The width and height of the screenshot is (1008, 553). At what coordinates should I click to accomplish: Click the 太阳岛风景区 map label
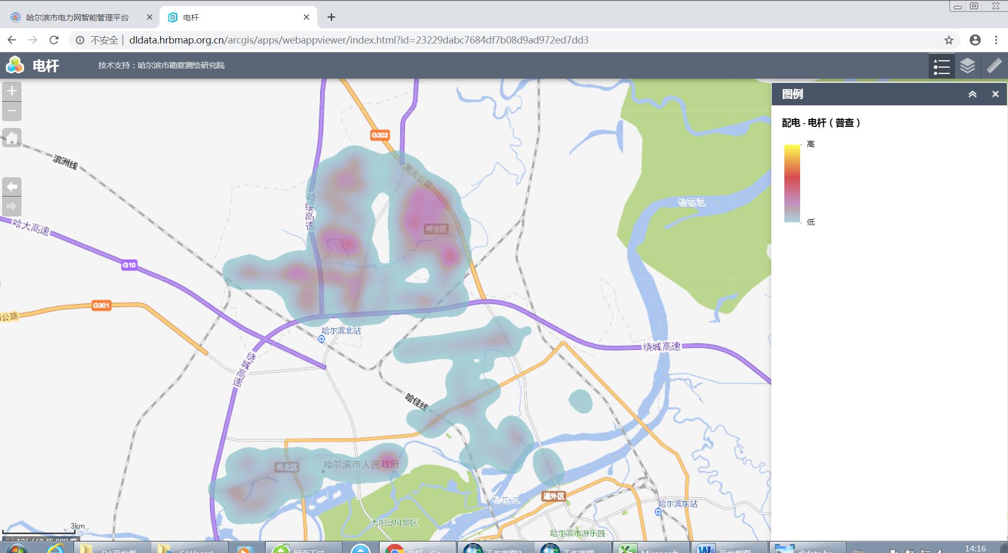[x=394, y=523]
